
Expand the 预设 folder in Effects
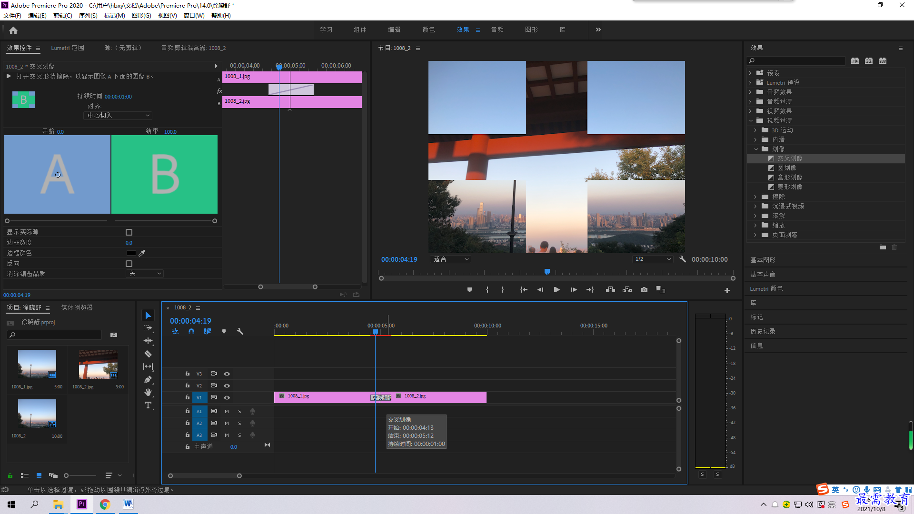click(750, 73)
